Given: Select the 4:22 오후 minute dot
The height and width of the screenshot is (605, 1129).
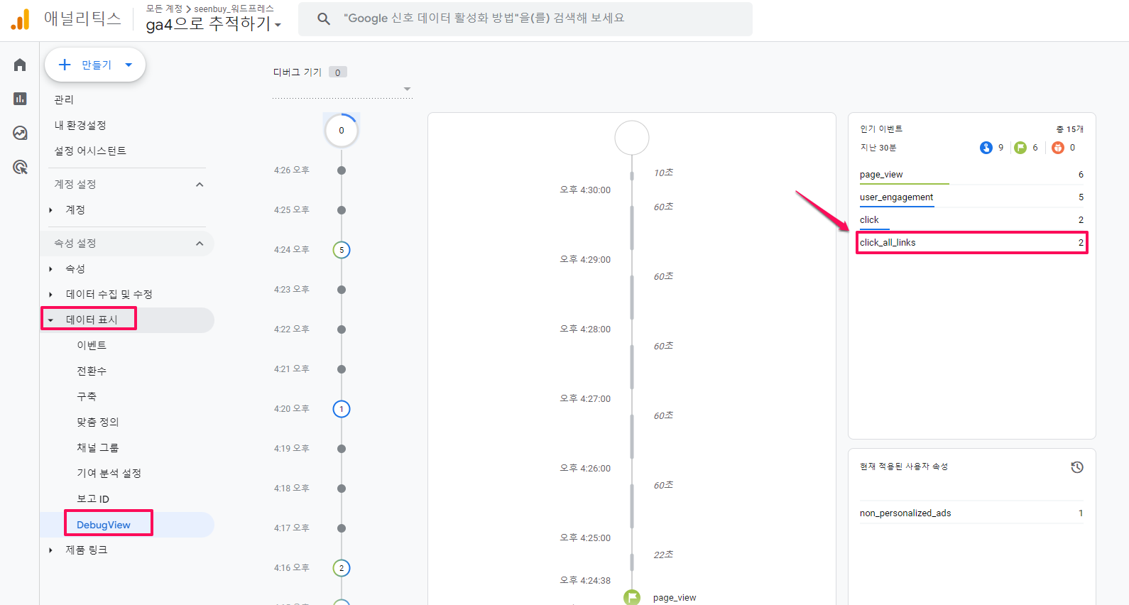Looking at the screenshot, I should tap(342, 329).
